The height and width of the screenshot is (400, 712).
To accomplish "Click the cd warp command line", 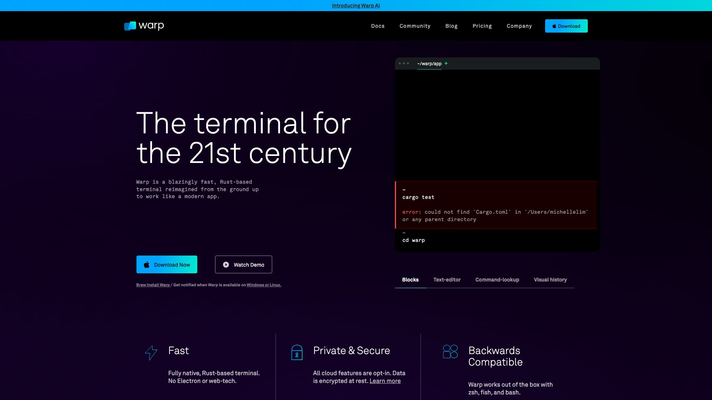I will tap(413, 240).
